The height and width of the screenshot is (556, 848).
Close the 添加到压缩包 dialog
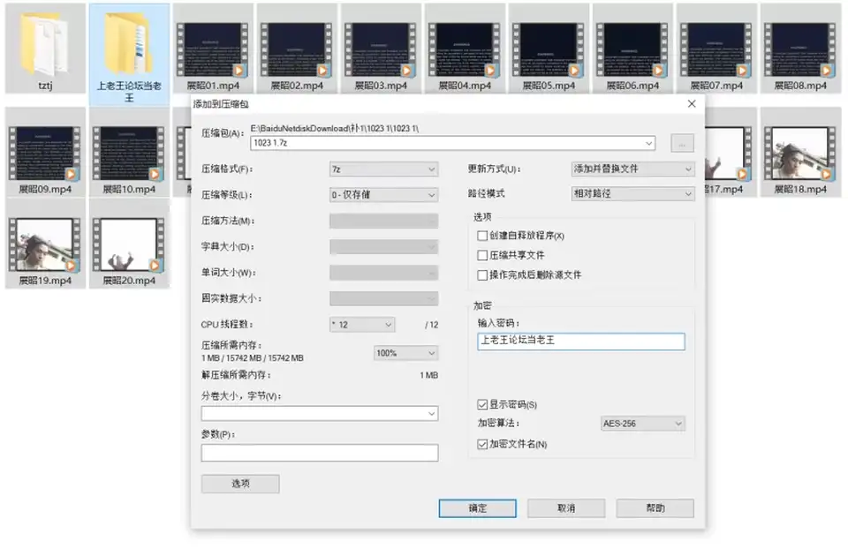click(x=691, y=104)
